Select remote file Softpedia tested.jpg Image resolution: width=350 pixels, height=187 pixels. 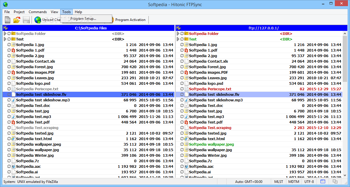(259, 133)
